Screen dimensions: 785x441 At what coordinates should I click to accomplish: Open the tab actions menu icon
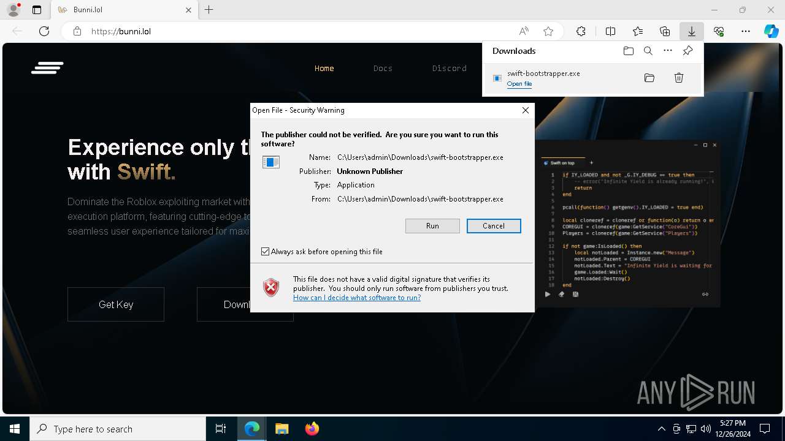pos(37,10)
